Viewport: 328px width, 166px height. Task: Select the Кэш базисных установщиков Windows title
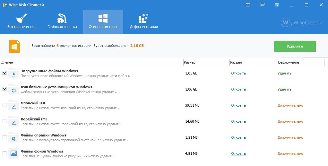coord(56,87)
